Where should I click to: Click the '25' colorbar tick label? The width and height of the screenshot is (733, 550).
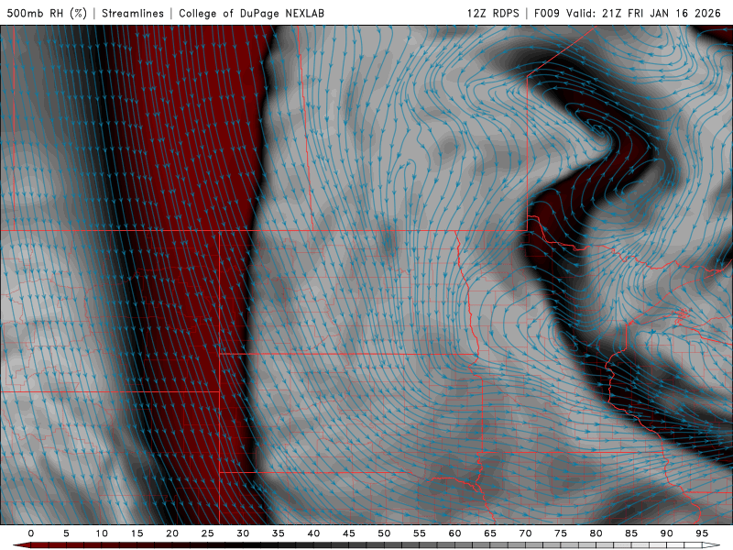(x=208, y=533)
